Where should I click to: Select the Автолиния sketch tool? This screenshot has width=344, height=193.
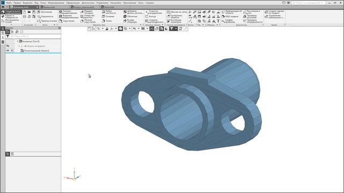tap(45, 12)
